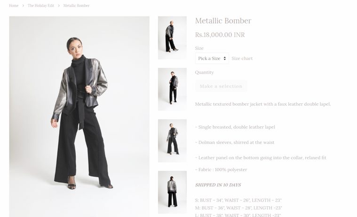The width and height of the screenshot is (357, 217).
Task: Go to the Home breadcrumb link
Action: tap(14, 6)
